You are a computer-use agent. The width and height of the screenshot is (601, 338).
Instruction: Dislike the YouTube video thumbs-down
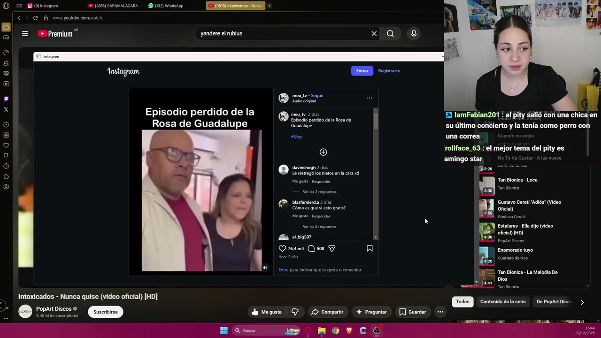pyautogui.click(x=295, y=312)
